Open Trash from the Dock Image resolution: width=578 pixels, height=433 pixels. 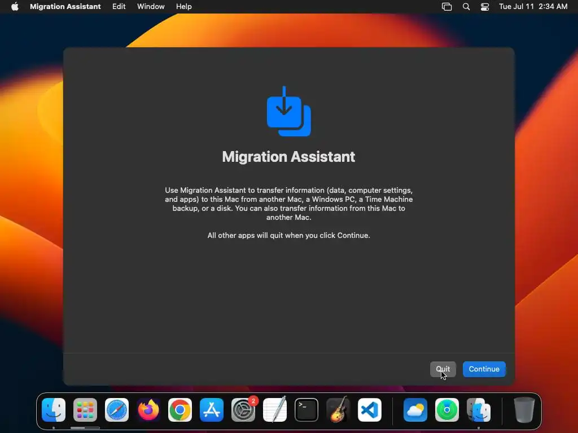pos(524,410)
